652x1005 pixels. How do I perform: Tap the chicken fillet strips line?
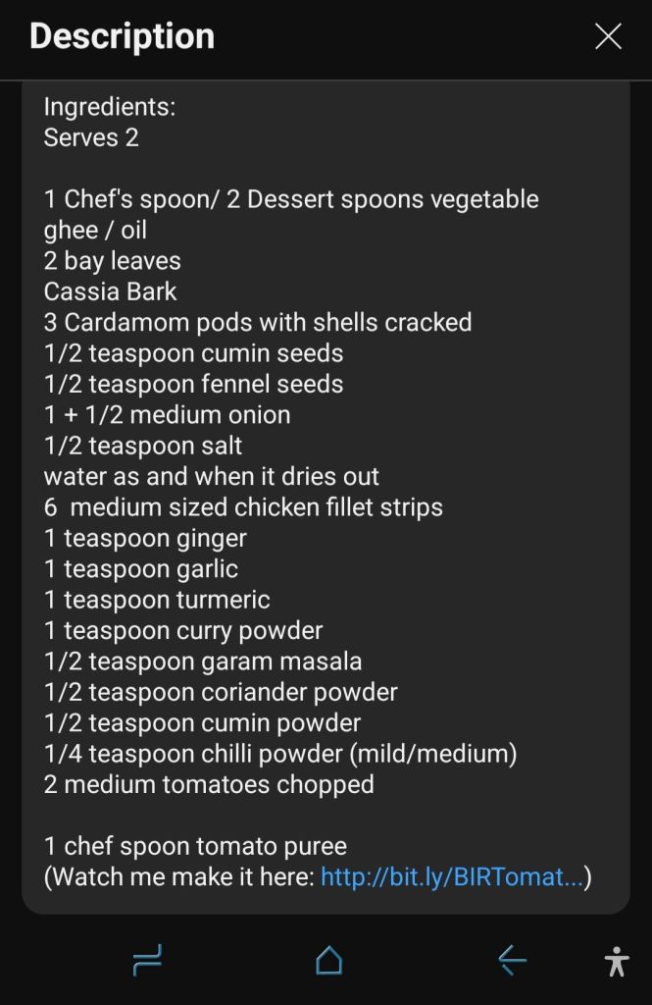coord(243,507)
